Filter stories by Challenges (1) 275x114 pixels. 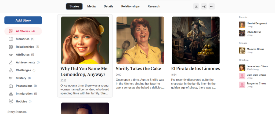(23, 70)
